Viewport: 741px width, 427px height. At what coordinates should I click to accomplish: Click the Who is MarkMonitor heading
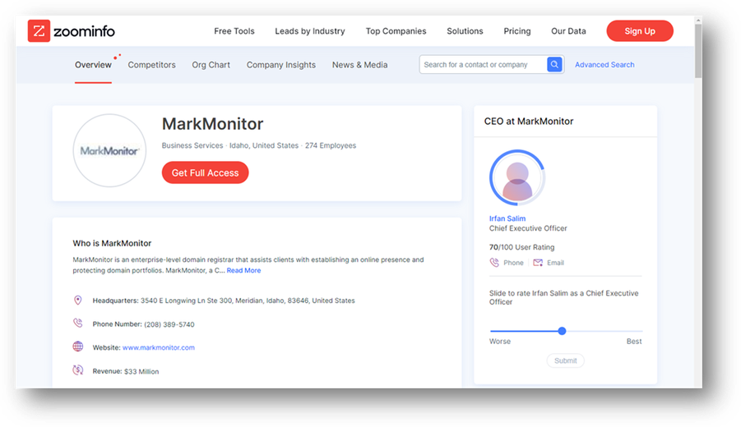pyautogui.click(x=112, y=243)
